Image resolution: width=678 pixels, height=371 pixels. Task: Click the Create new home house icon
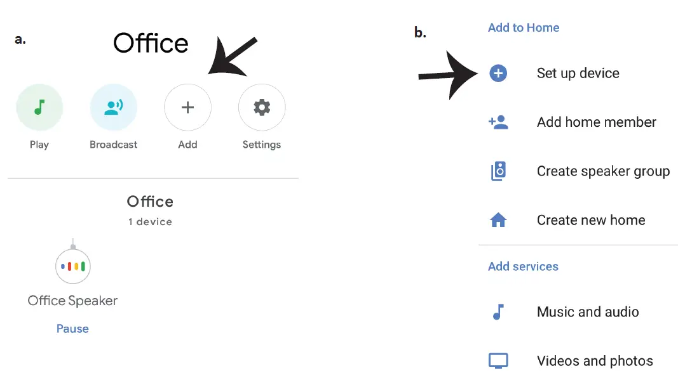pos(498,220)
